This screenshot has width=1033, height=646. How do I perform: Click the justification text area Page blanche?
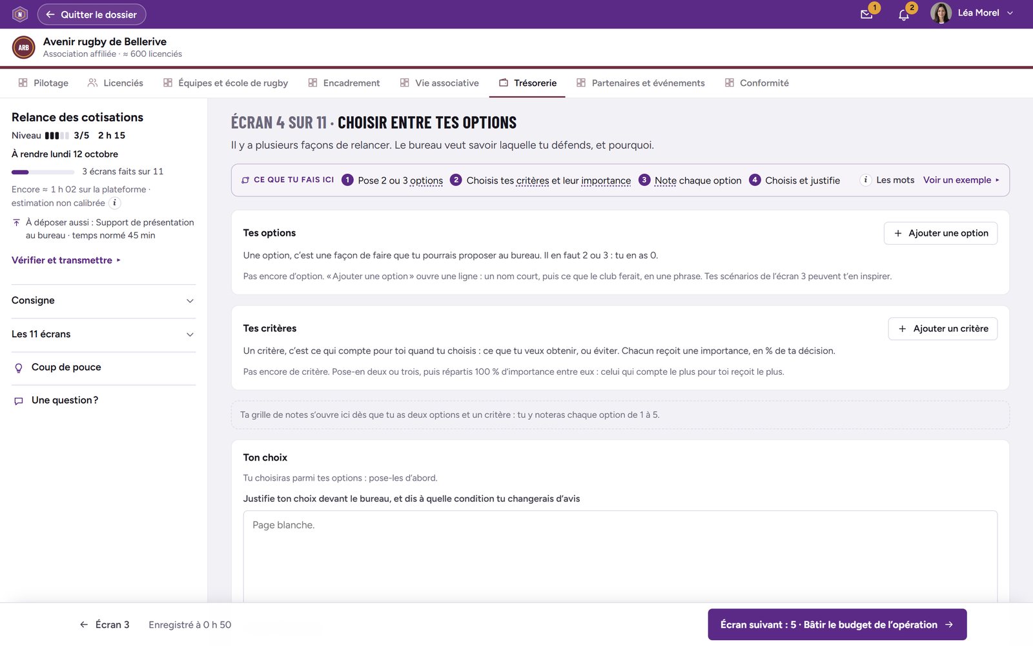click(620, 557)
